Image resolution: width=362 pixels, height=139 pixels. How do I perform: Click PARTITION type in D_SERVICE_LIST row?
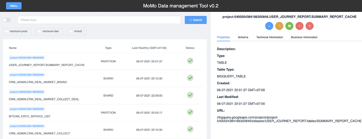[x=108, y=113]
